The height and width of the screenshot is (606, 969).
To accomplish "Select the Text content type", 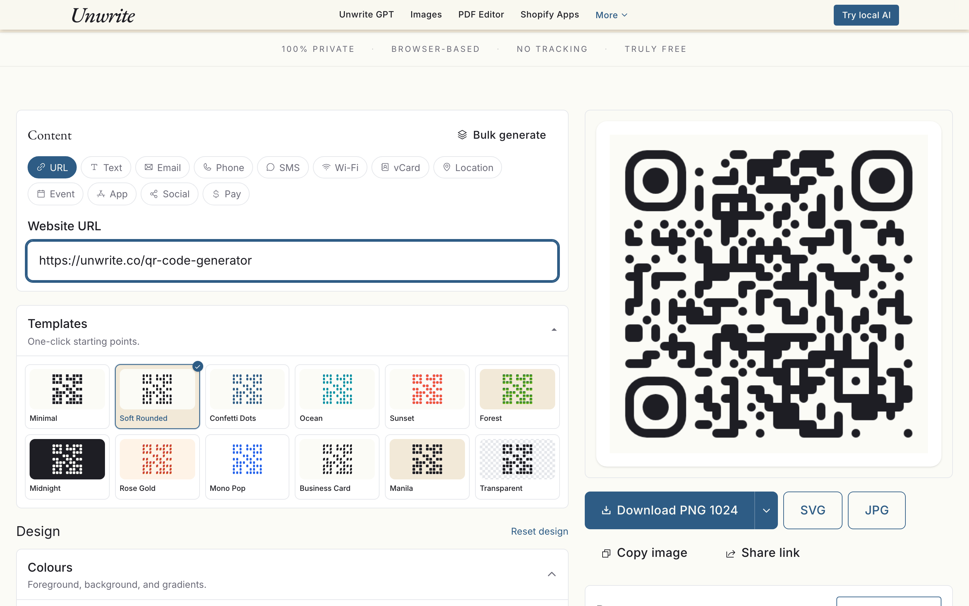I will (106, 168).
